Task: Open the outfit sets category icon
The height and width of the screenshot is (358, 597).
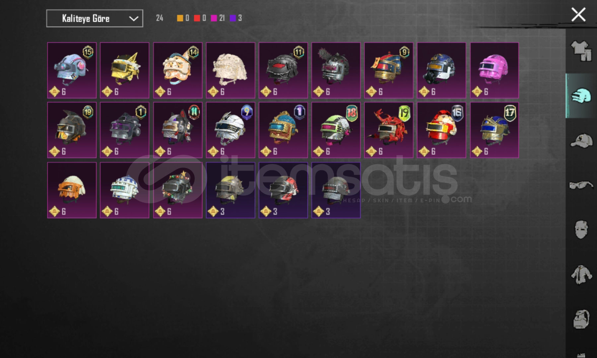Action: tap(581, 50)
